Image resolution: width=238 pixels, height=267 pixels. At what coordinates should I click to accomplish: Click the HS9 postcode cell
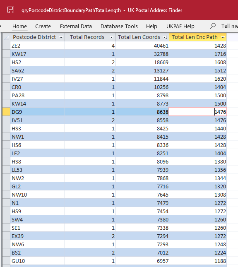(37, 211)
